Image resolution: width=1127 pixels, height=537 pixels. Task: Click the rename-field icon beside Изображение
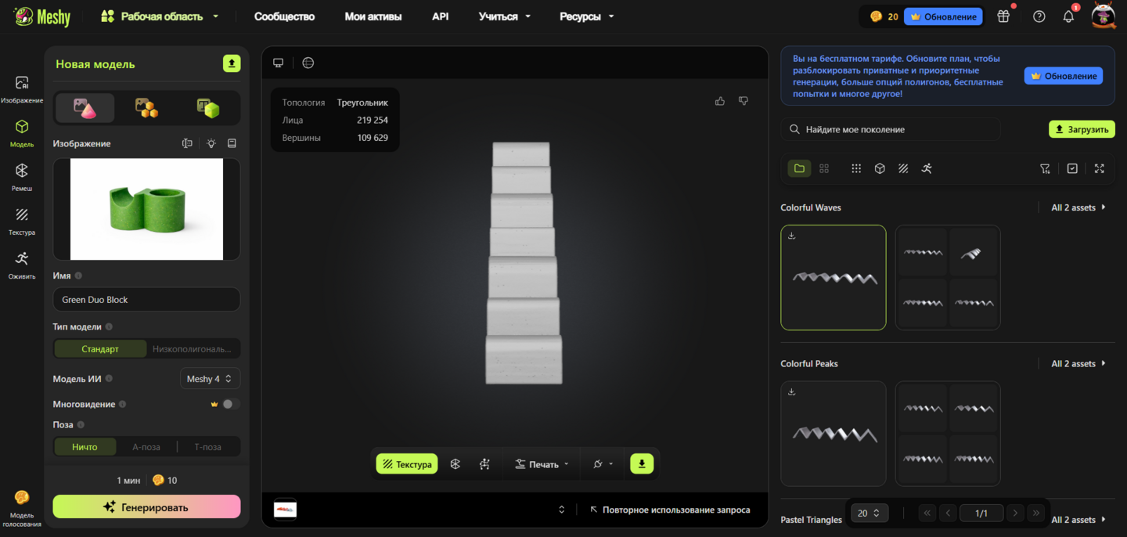[187, 143]
